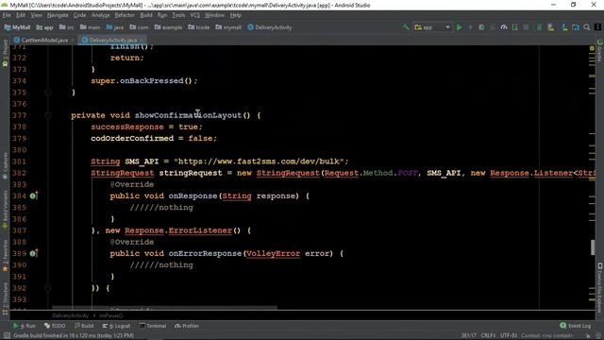Open the SDK Manager icon

click(564, 27)
